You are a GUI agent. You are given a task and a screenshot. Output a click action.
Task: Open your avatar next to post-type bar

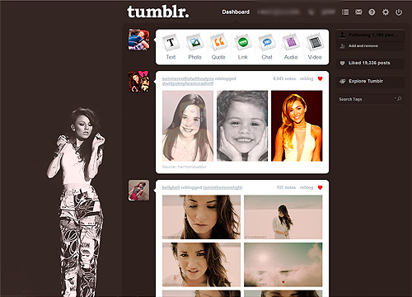coord(138,40)
